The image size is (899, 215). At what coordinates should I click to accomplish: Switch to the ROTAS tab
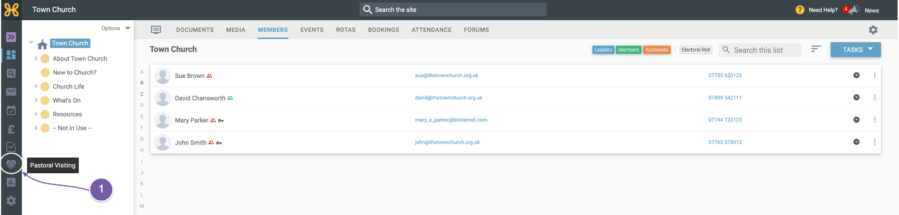coord(346,30)
